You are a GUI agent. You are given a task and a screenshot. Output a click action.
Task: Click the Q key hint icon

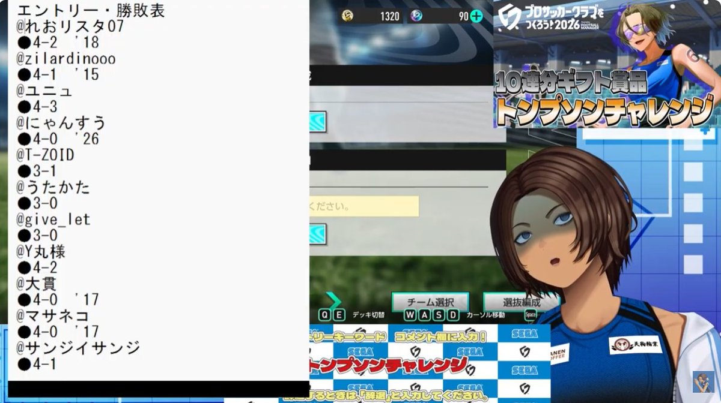click(324, 315)
